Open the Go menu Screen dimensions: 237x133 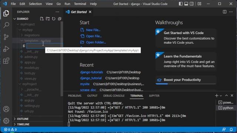pyautogui.click(x=59, y=4)
